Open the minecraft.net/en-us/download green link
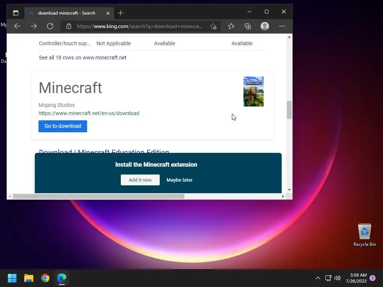The height and width of the screenshot is (287, 383). 89,113
